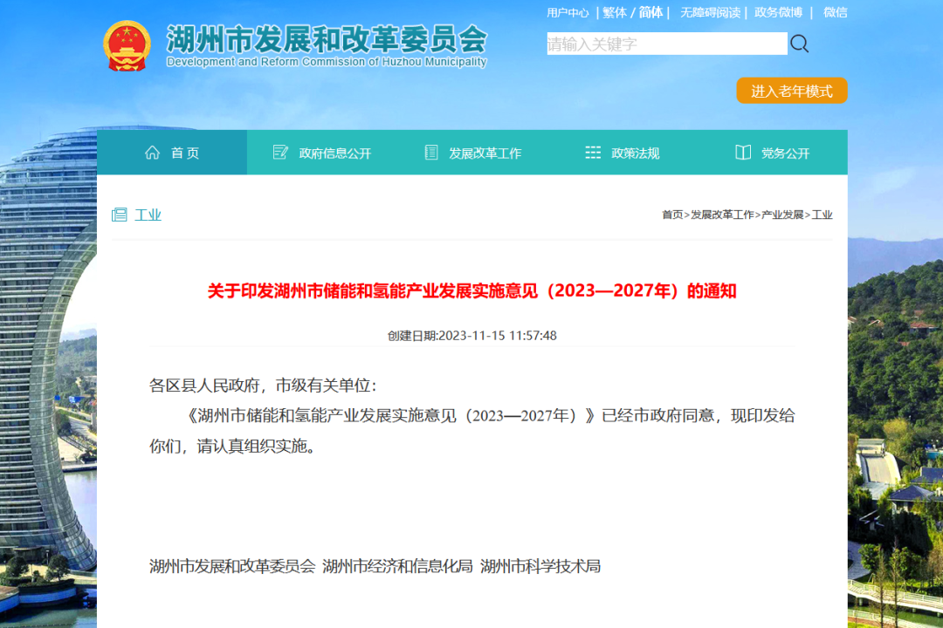The width and height of the screenshot is (943, 628).
Task: Go to 产业发展 in breadcrumb
Action: 782,215
